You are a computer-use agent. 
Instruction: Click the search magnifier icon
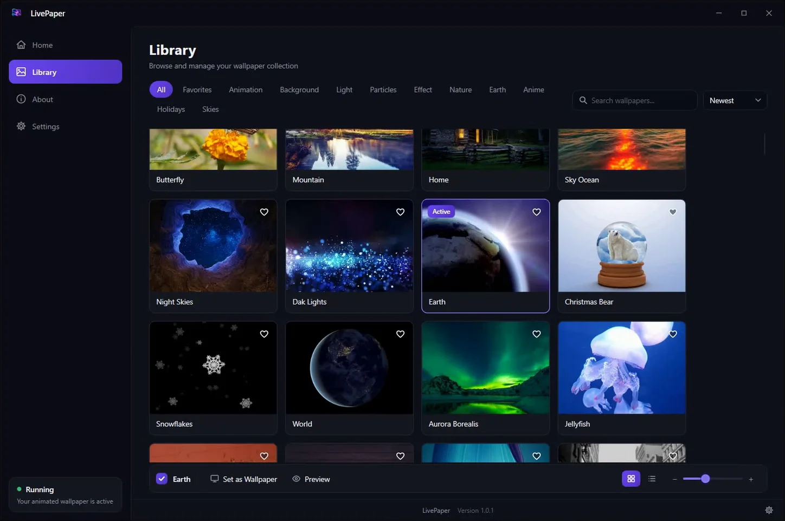(583, 100)
